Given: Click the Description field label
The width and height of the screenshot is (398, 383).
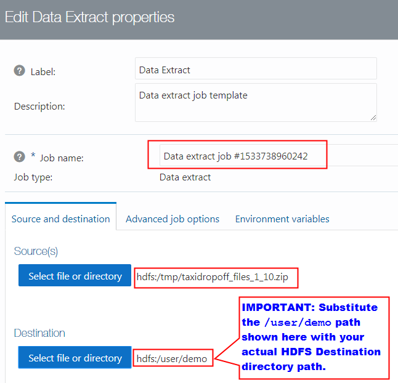Looking at the screenshot, I should (39, 106).
